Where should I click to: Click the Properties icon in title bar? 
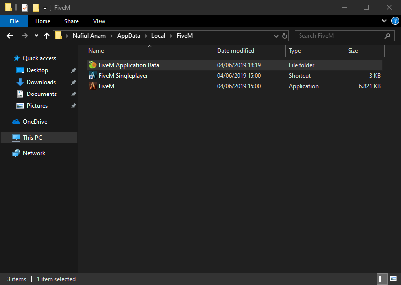[x=25, y=8]
